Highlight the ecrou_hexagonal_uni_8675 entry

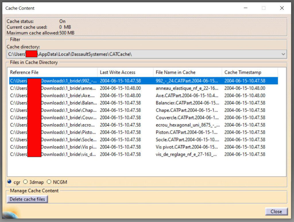187,125
